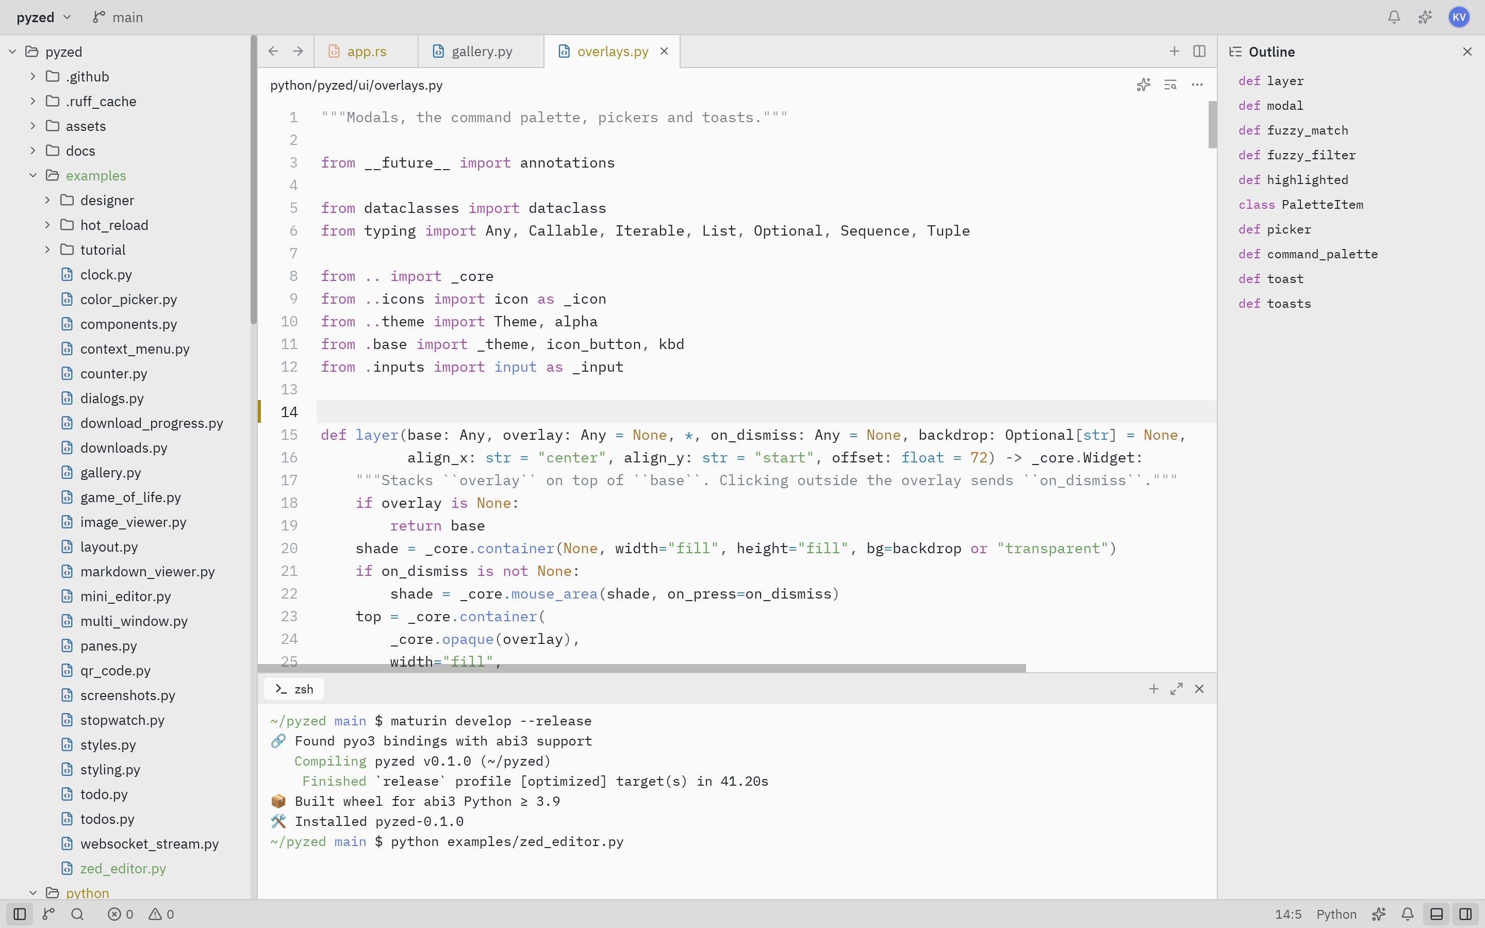Screen dimensions: 1485x928
Task: Show the warnings count diagnostics indicator
Action: click(162, 914)
